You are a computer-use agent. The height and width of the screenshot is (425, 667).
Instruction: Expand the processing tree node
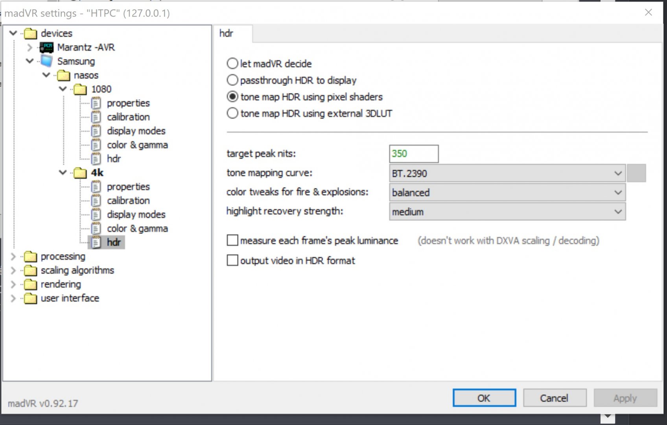pos(13,257)
